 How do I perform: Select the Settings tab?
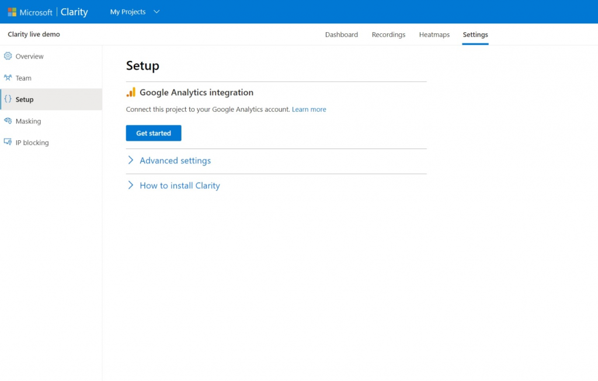tap(475, 34)
